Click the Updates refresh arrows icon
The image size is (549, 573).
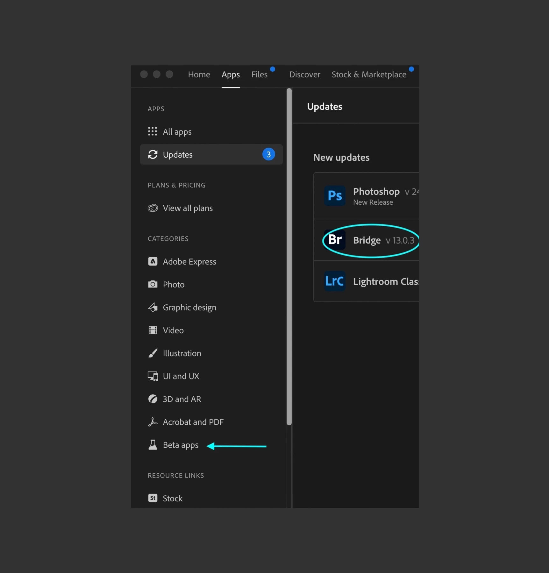pos(153,154)
